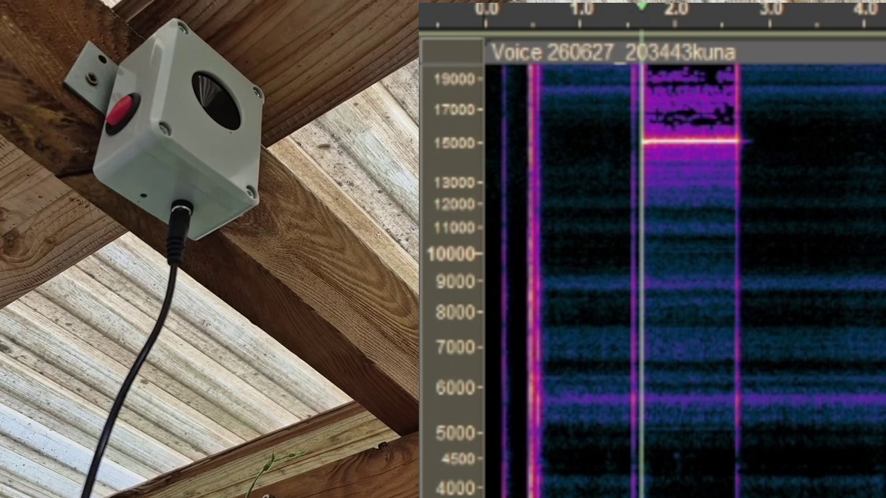Image resolution: width=886 pixels, height=498 pixels.
Task: Click the 4000 label on the frequency scale
Action: coord(455,487)
